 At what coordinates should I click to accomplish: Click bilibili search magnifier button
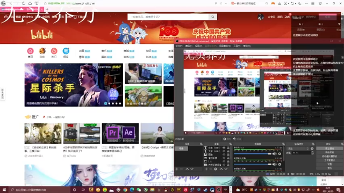[x=213, y=17]
